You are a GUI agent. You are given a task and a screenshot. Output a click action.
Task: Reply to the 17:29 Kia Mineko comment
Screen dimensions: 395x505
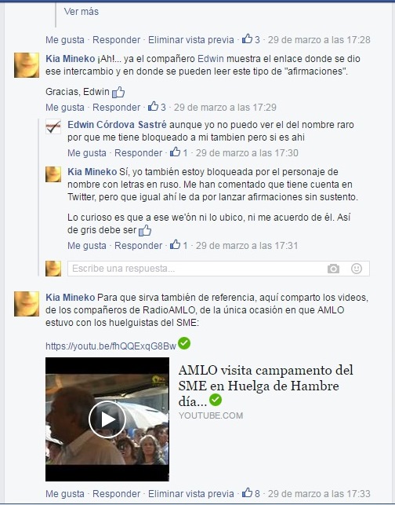coord(116,107)
